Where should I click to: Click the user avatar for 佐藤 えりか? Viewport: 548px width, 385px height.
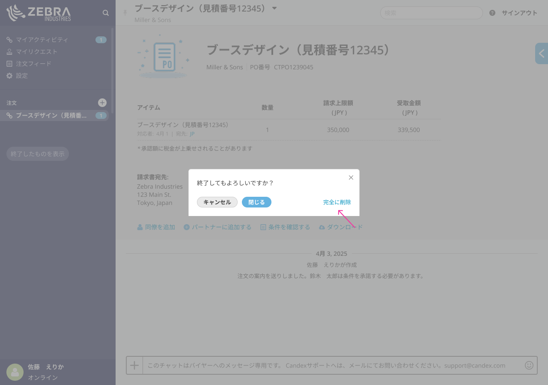point(15,372)
